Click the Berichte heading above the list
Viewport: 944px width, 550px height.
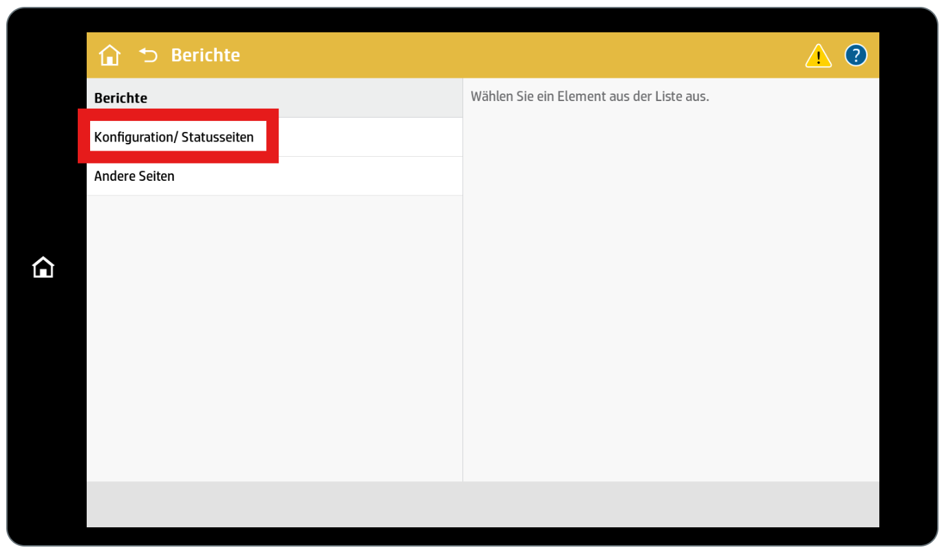coord(120,98)
